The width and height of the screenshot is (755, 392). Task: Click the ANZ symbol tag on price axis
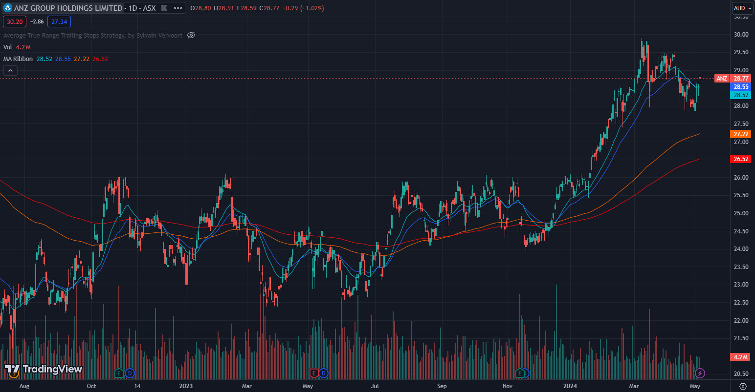722,78
